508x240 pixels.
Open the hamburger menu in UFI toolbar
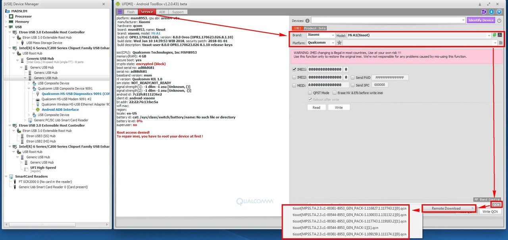[120, 12]
